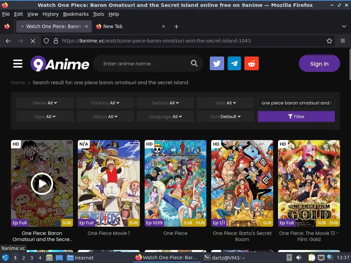
Task: Go to Home breadcrumb link
Action: click(18, 83)
